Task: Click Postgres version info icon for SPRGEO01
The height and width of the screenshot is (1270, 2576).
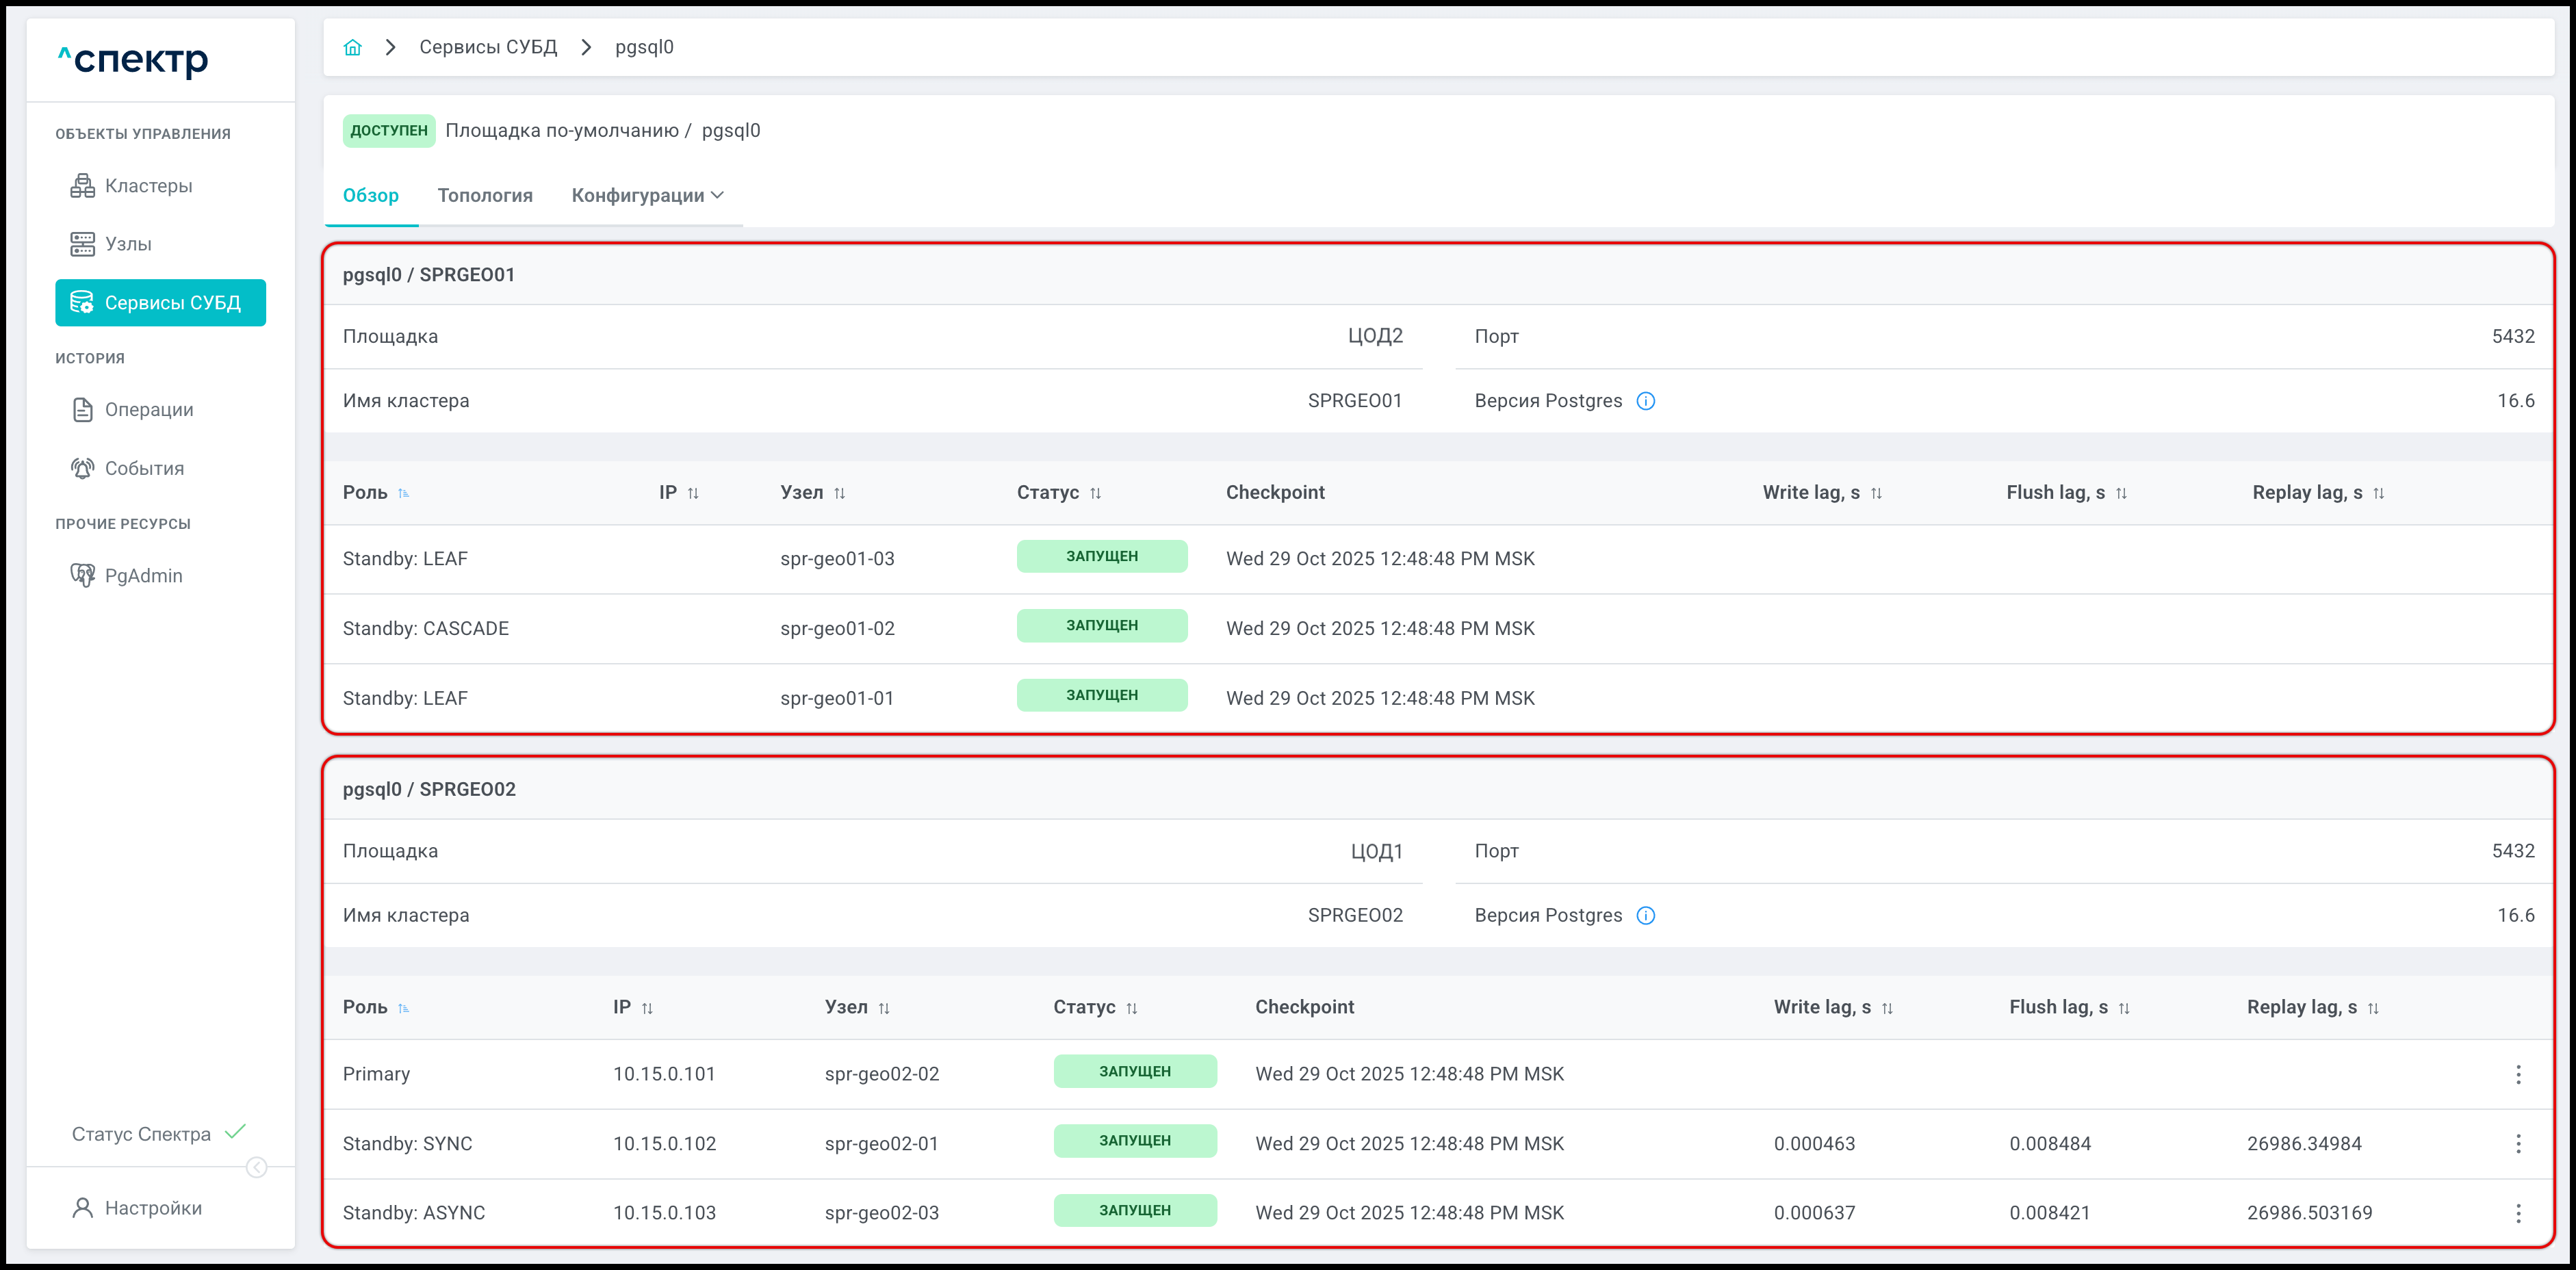Action: click(1645, 401)
